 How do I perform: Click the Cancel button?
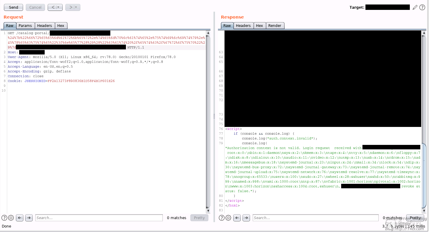(x=35, y=7)
